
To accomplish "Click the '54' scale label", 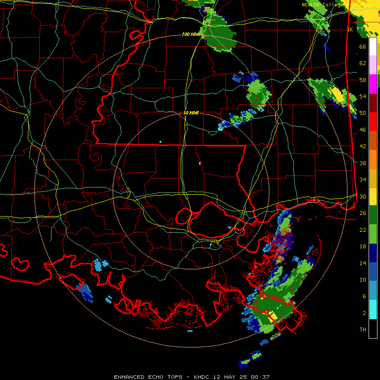I will click(363, 96).
